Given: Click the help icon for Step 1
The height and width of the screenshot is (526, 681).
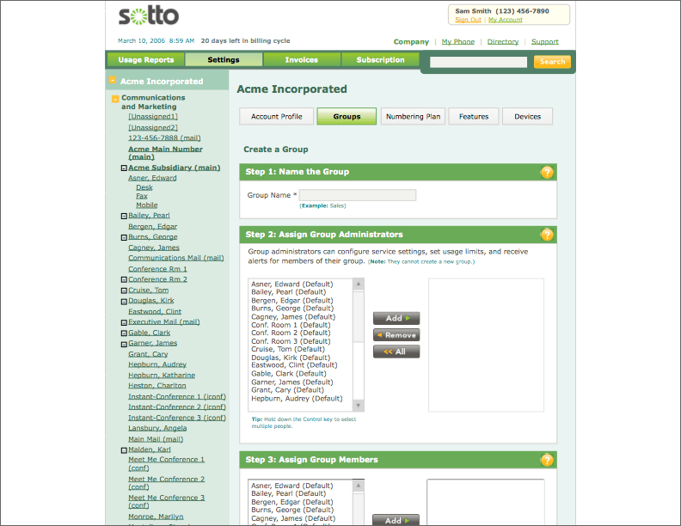Looking at the screenshot, I should 547,172.
